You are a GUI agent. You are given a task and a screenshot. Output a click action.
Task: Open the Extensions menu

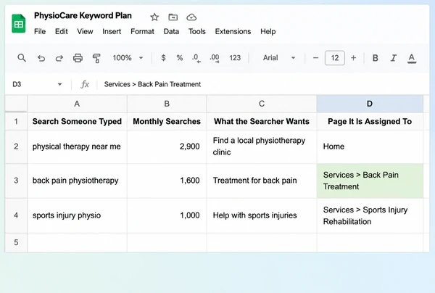[233, 31]
